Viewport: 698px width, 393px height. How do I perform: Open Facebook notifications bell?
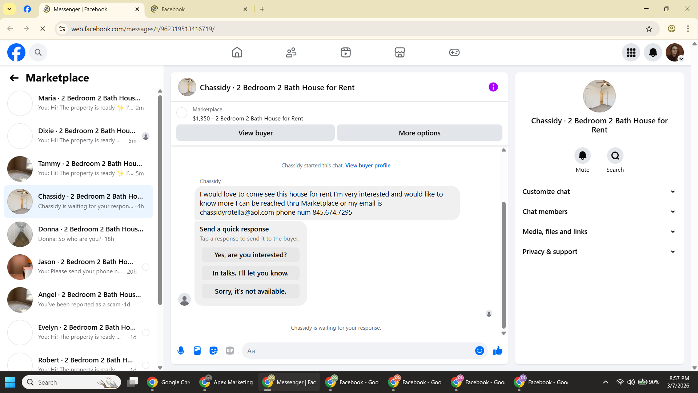pos(653,52)
